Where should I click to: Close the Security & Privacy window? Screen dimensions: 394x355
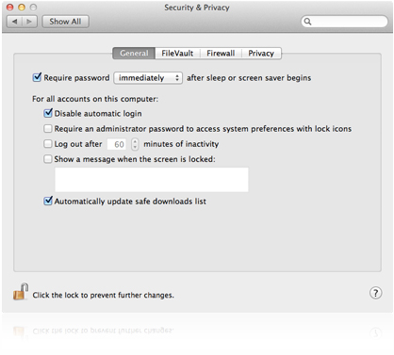click(x=10, y=8)
